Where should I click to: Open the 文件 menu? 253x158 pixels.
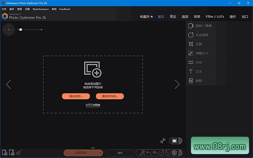(x=4, y=9)
